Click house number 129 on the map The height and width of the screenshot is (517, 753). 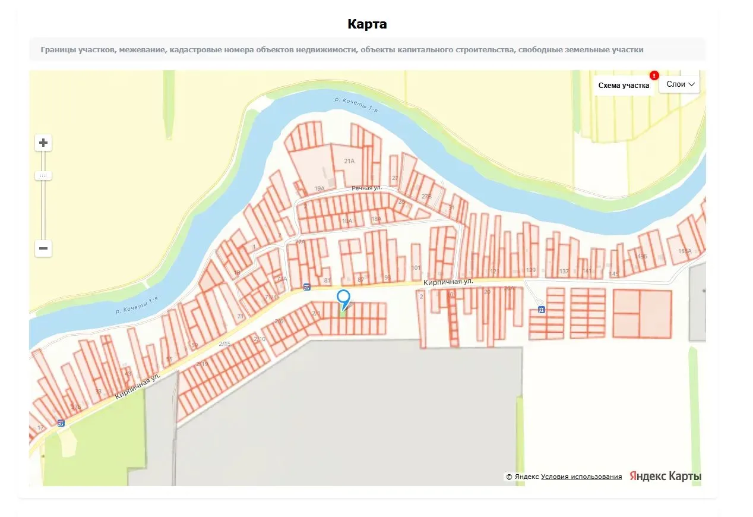531,270
